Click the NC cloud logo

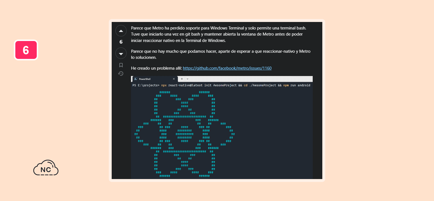pos(46,168)
